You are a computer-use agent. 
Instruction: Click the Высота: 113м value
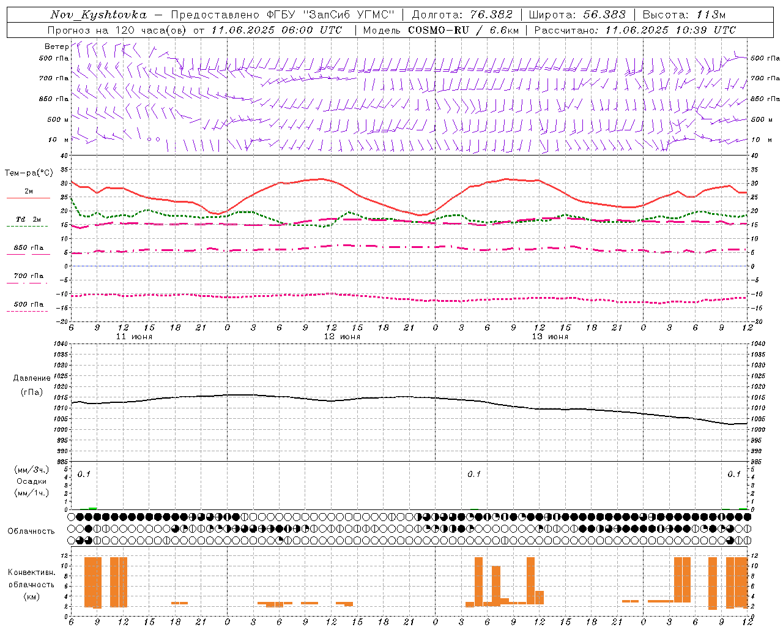click(x=683, y=15)
